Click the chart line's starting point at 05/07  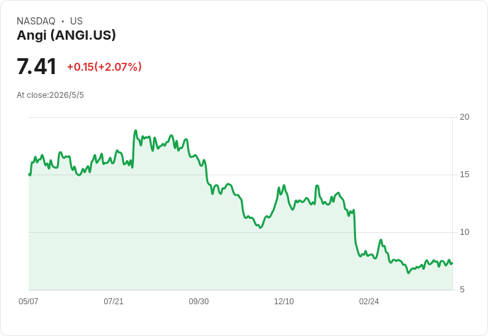coord(29,174)
